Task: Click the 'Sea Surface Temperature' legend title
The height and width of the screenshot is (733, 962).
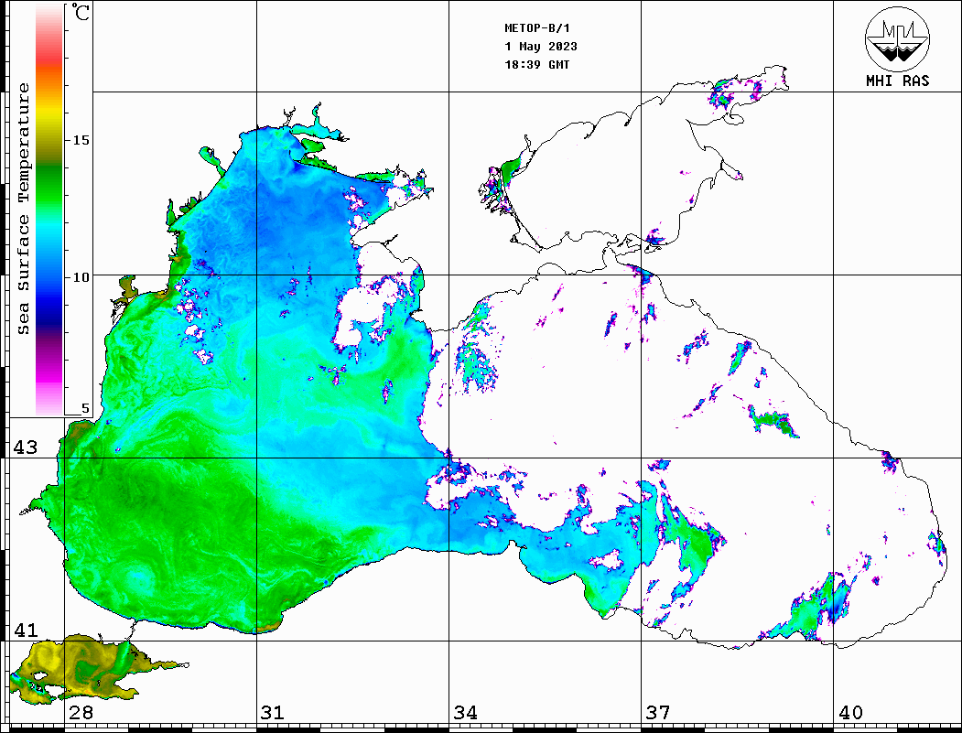Action: tap(23, 209)
